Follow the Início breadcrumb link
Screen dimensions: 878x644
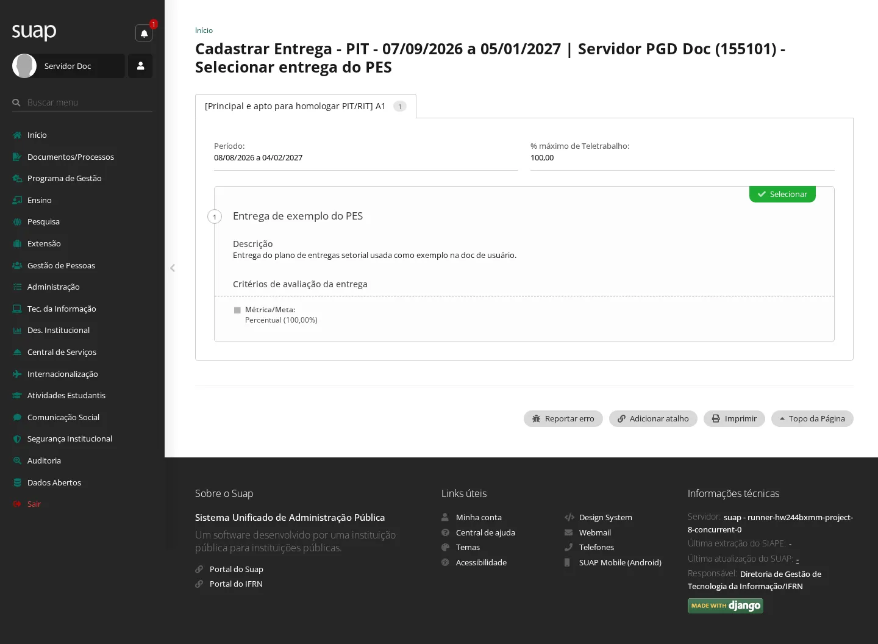point(204,30)
